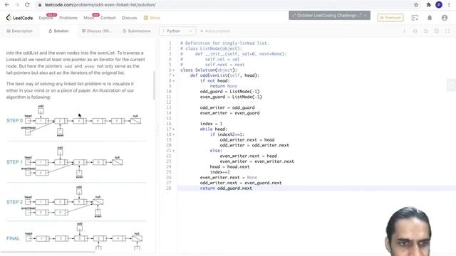
Task: Open the Problems page
Action: pyautogui.click(x=68, y=18)
